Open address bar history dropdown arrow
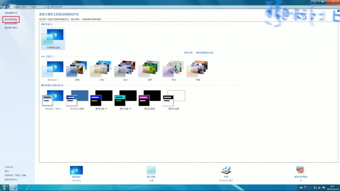 [x=44, y=7]
